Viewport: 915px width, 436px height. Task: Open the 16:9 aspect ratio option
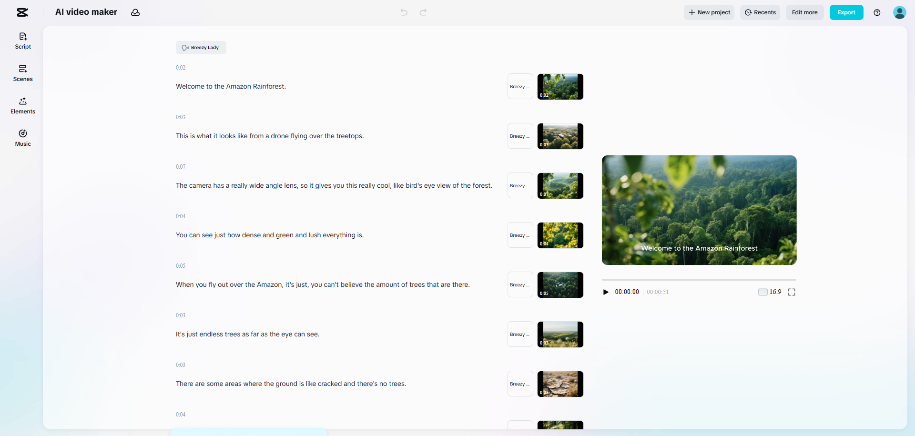coord(775,292)
